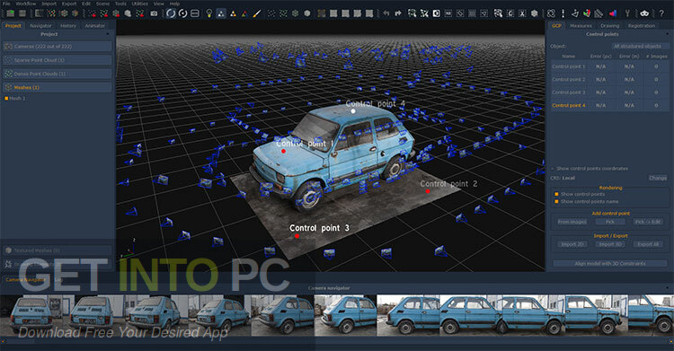Select Control point 3 row in table
Screen dimensions: 674x351
coord(610,92)
